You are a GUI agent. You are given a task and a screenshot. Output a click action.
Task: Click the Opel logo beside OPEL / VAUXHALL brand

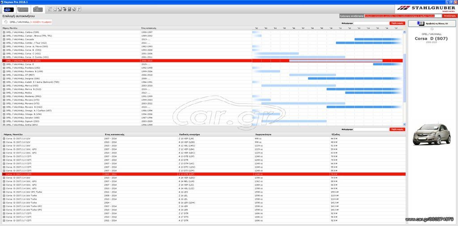tap(6, 22)
